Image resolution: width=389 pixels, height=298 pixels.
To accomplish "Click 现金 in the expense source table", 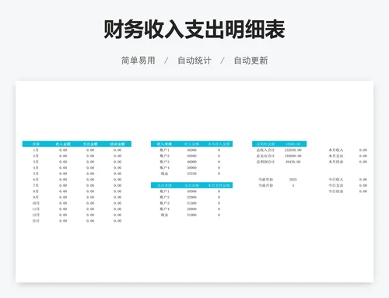I will click(164, 215).
